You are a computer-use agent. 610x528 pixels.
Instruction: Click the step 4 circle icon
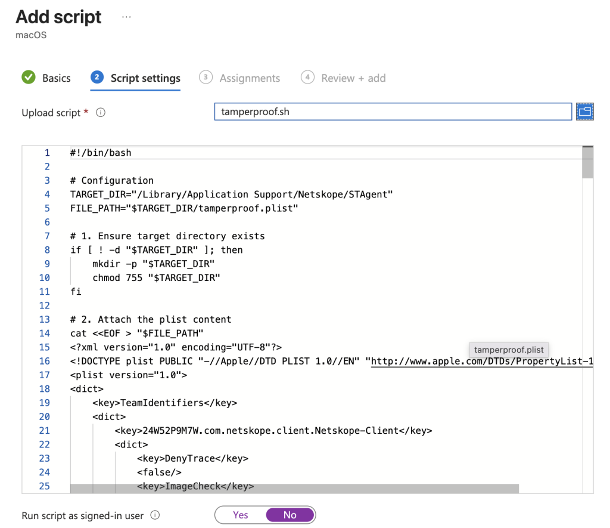307,77
